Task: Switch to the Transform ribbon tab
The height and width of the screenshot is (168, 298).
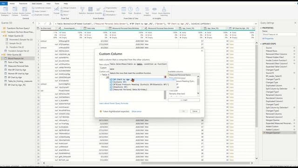Action: coord(23,3)
